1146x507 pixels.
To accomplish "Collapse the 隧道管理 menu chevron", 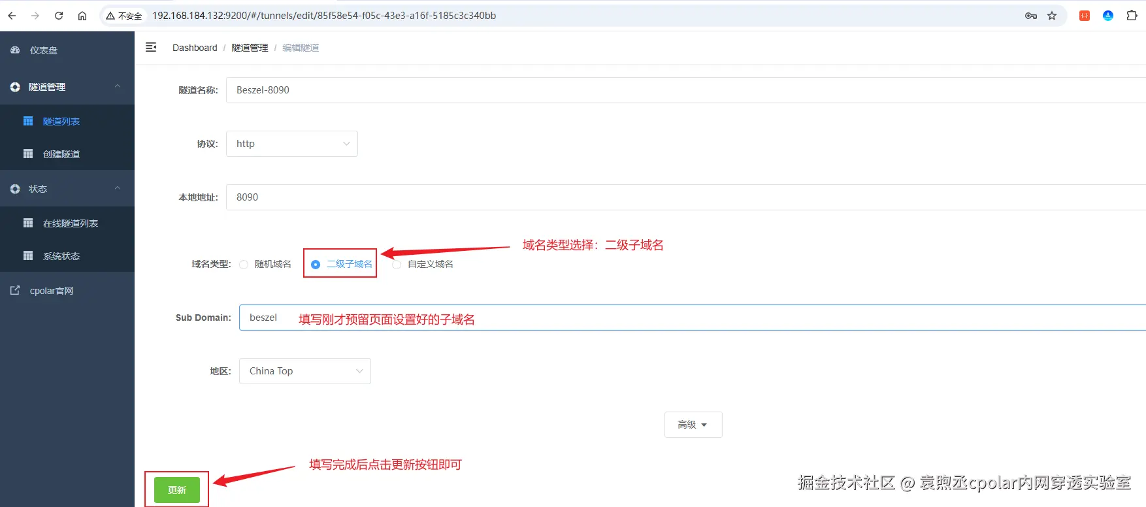I will tap(118, 86).
